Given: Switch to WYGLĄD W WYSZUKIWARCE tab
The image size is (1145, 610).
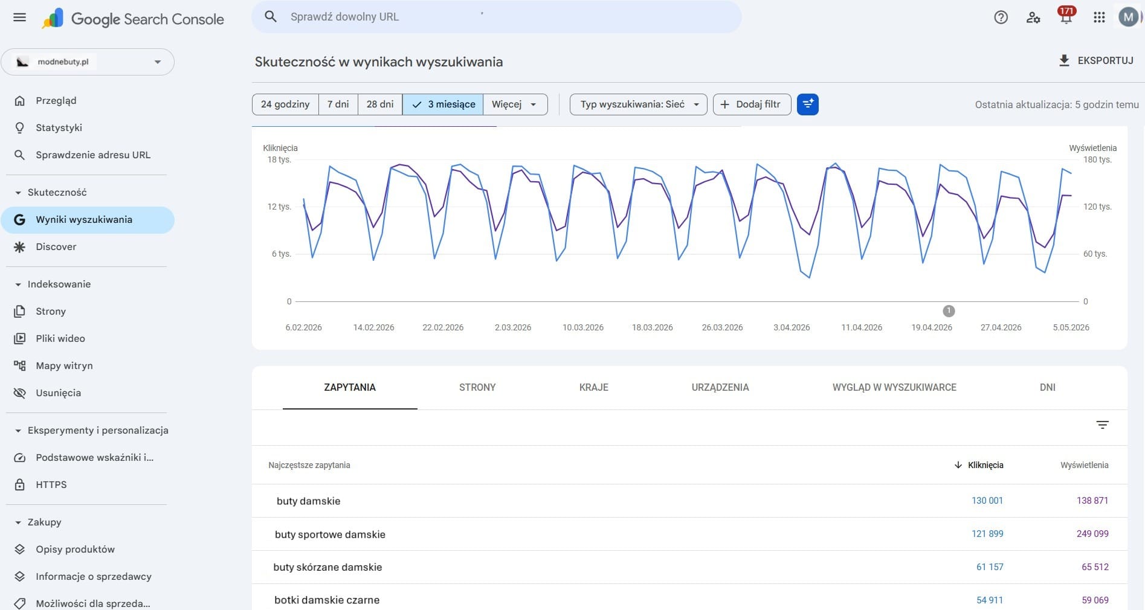Looking at the screenshot, I should (x=894, y=388).
